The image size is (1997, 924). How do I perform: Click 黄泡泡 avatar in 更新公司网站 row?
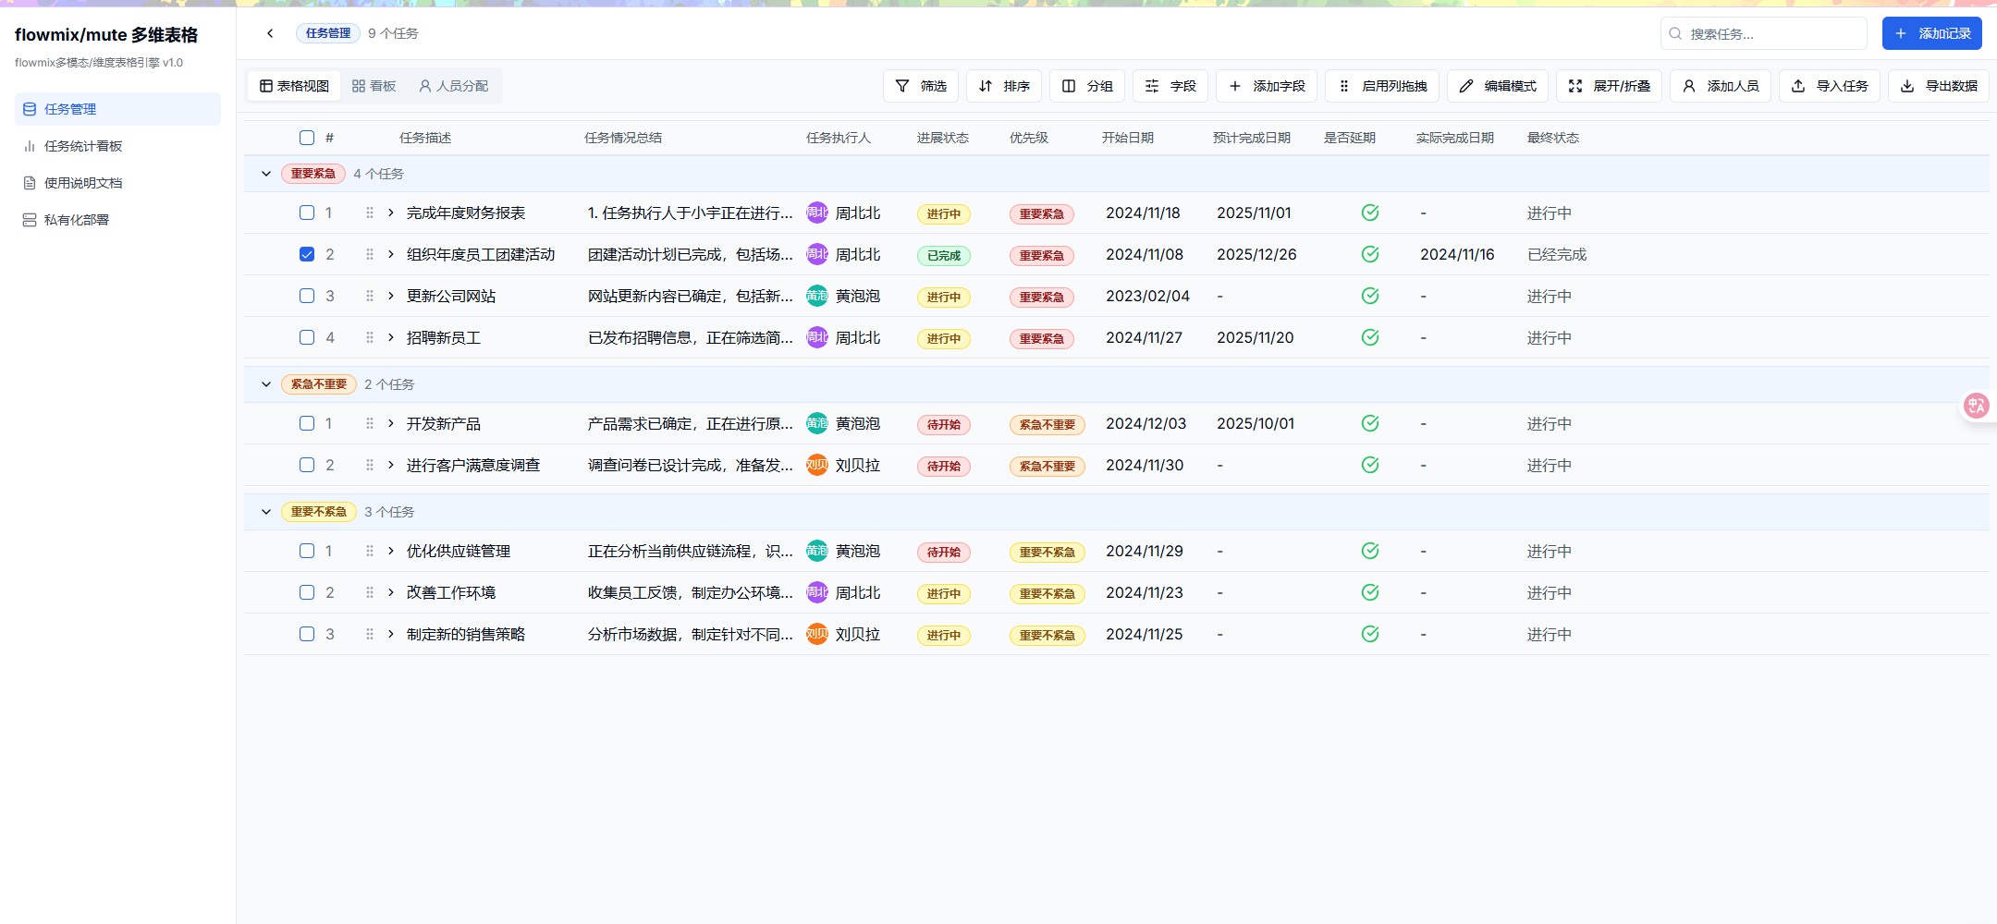817,296
